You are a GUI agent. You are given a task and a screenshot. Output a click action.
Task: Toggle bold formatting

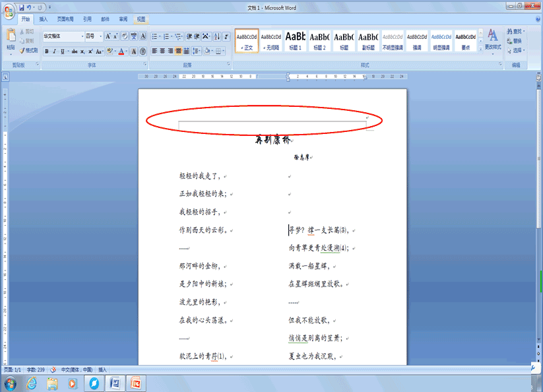46,51
